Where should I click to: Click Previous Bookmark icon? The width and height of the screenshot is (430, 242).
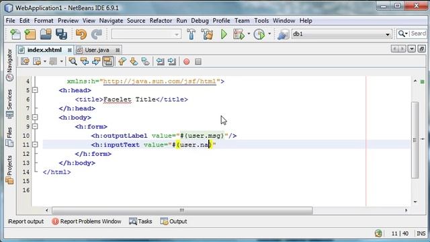pos(122,61)
